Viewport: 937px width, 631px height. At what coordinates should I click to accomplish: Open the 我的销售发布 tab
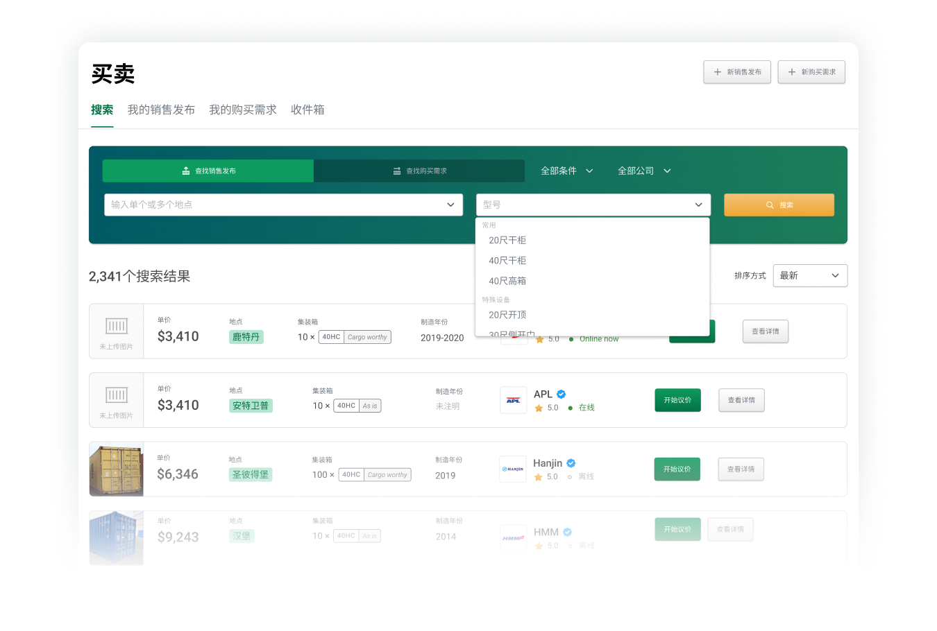[161, 110]
